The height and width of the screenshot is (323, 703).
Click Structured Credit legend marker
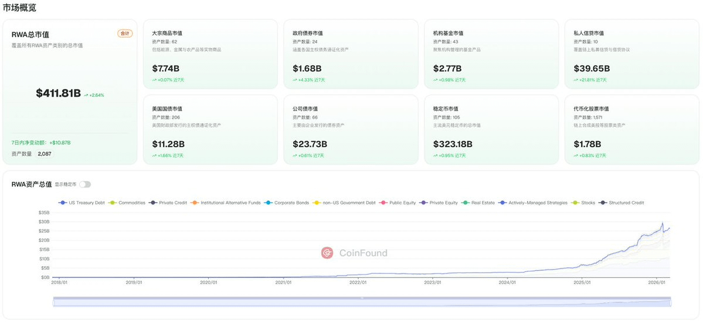click(603, 202)
